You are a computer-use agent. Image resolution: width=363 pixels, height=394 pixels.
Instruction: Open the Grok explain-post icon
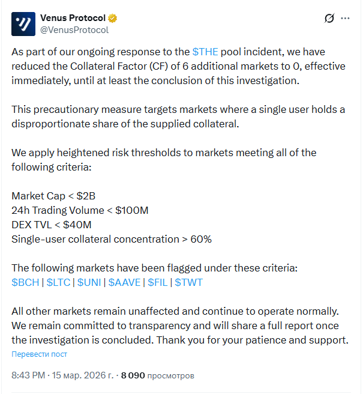pos(329,19)
